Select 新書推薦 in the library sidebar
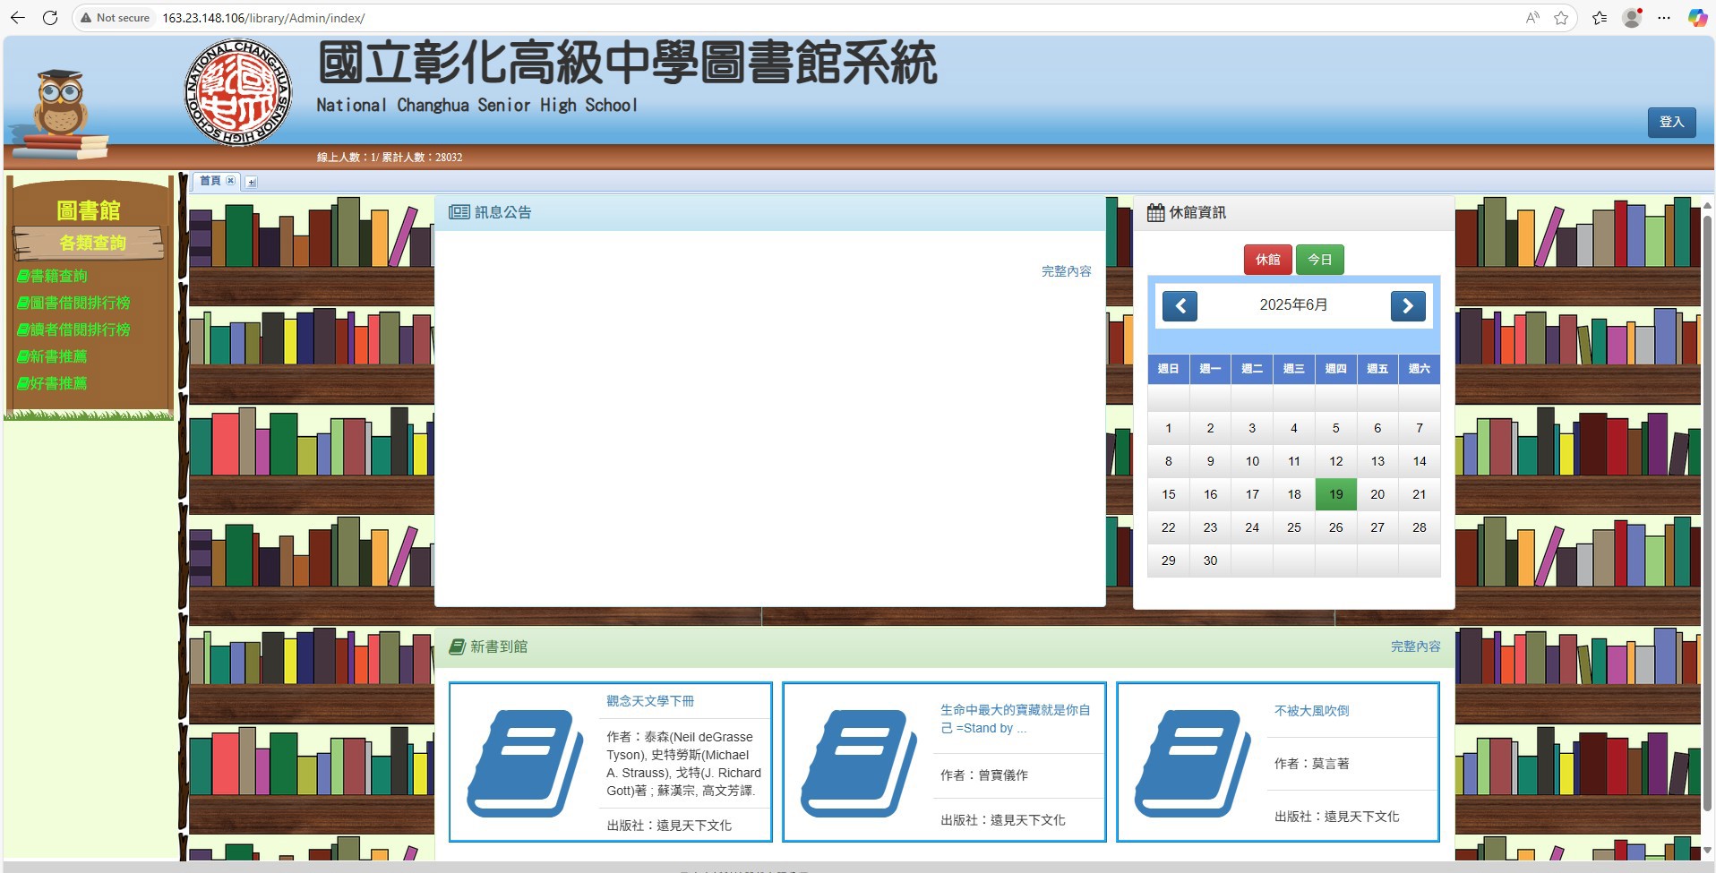This screenshot has width=1716, height=873. click(58, 356)
